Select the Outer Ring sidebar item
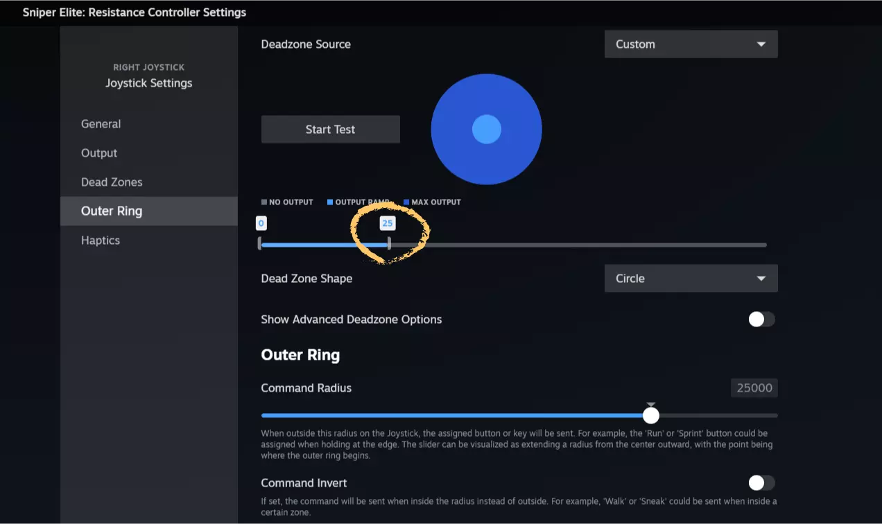 [x=148, y=211]
